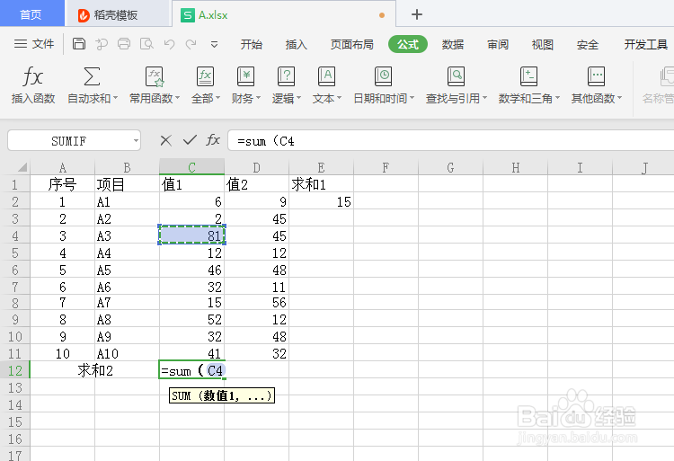Click the Undo arrow icon
Image resolution: width=674 pixels, height=461 pixels.
169,44
